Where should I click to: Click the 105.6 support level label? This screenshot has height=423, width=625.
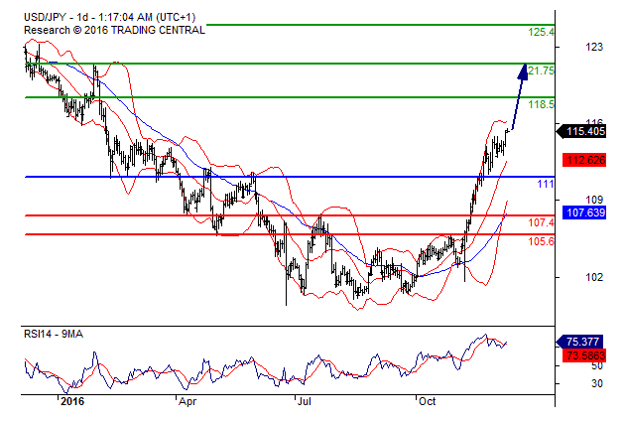pyautogui.click(x=541, y=242)
